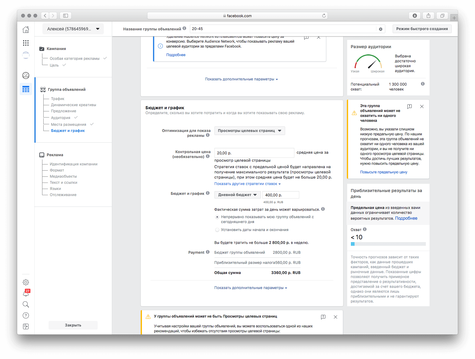The image size is (475, 359).
Task: Open the Дневной бюджет dropdown
Action: click(237, 195)
